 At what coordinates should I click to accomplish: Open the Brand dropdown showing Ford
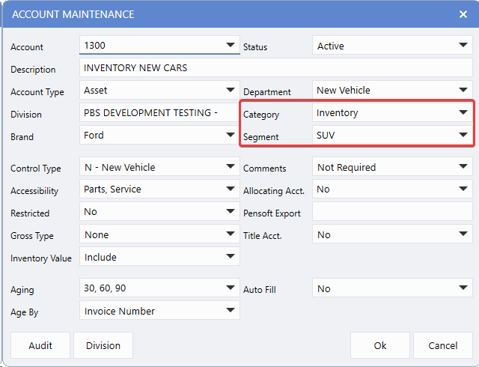point(231,136)
